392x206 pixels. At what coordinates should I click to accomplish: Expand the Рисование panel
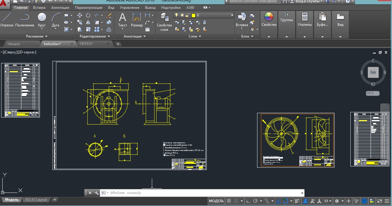click(x=37, y=36)
